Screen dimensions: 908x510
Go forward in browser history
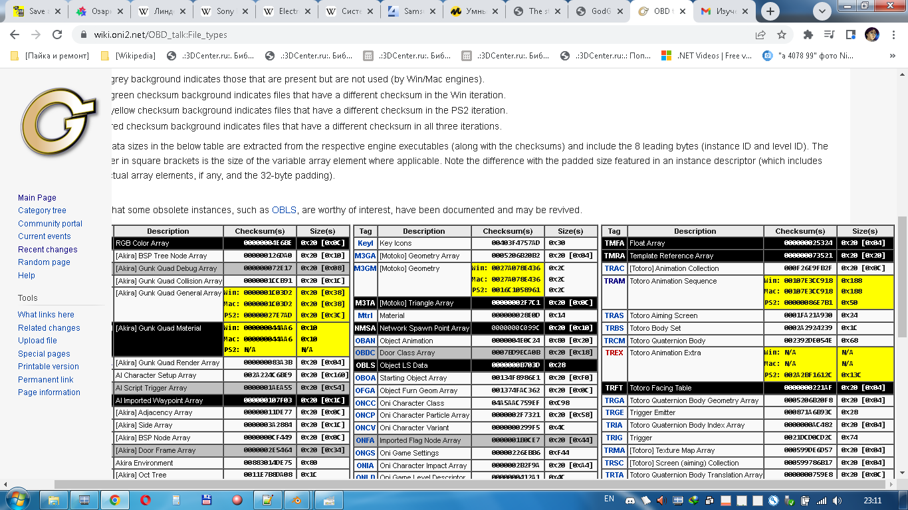(36, 35)
